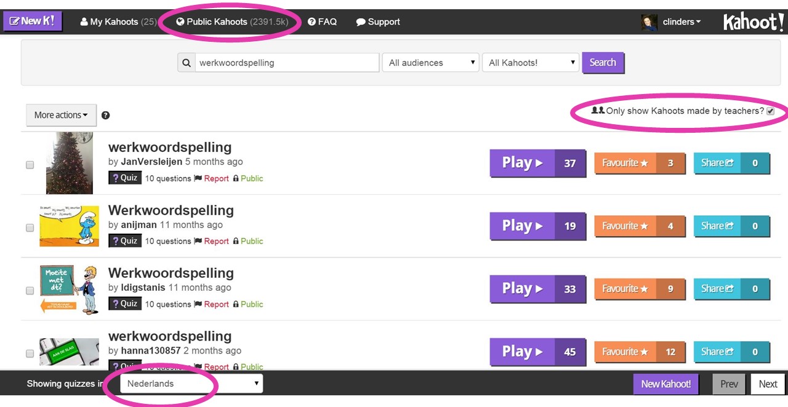Open the Nederlands language dropdown

[x=191, y=384]
